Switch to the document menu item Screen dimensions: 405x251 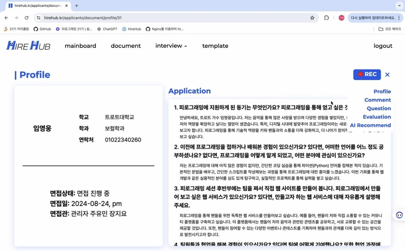(x=126, y=46)
